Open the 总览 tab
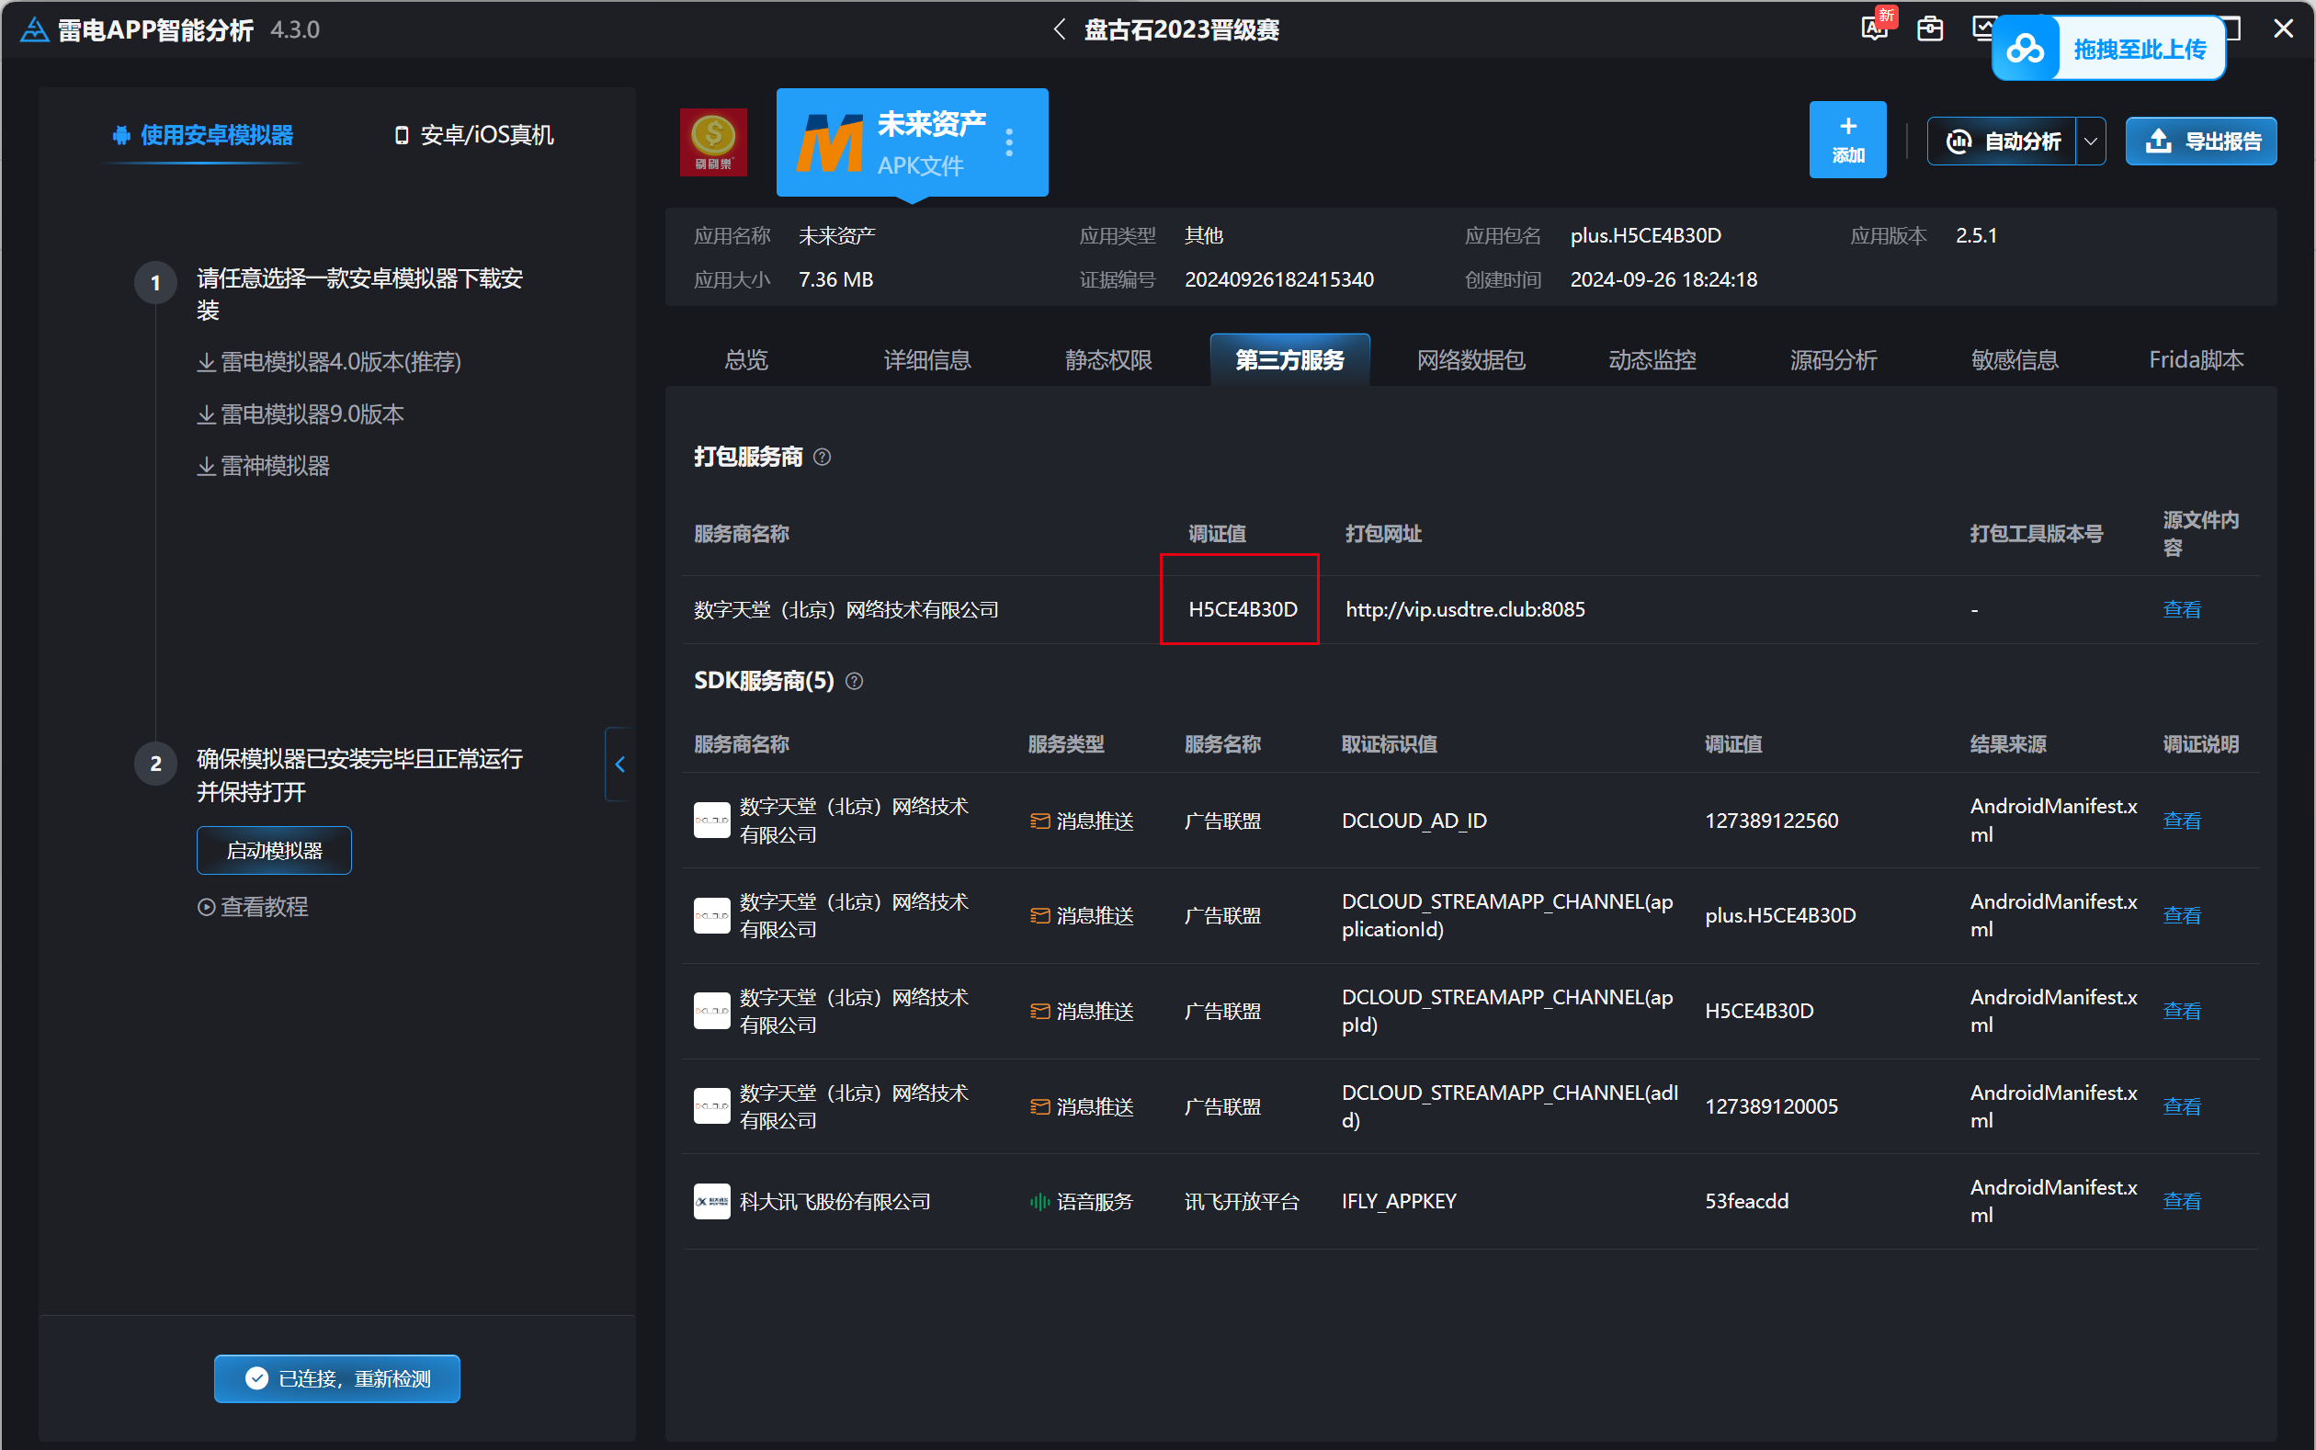Image resolution: width=2316 pixels, height=1450 pixels. pos(745,360)
